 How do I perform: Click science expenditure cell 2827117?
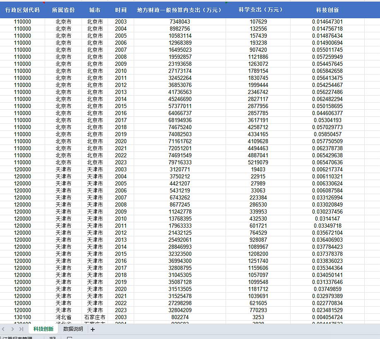click(258, 99)
